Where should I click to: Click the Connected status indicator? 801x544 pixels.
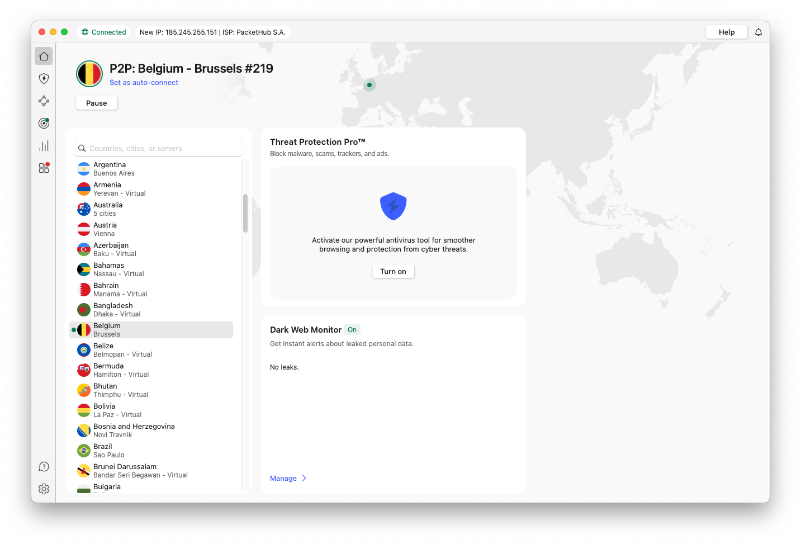(x=104, y=32)
